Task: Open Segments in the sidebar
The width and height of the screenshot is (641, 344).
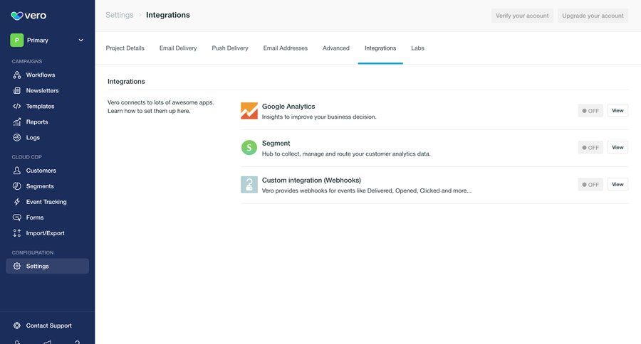Action: coord(40,186)
